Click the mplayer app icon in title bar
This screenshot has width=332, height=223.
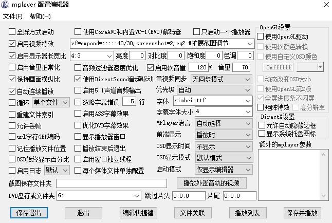tap(5, 5)
